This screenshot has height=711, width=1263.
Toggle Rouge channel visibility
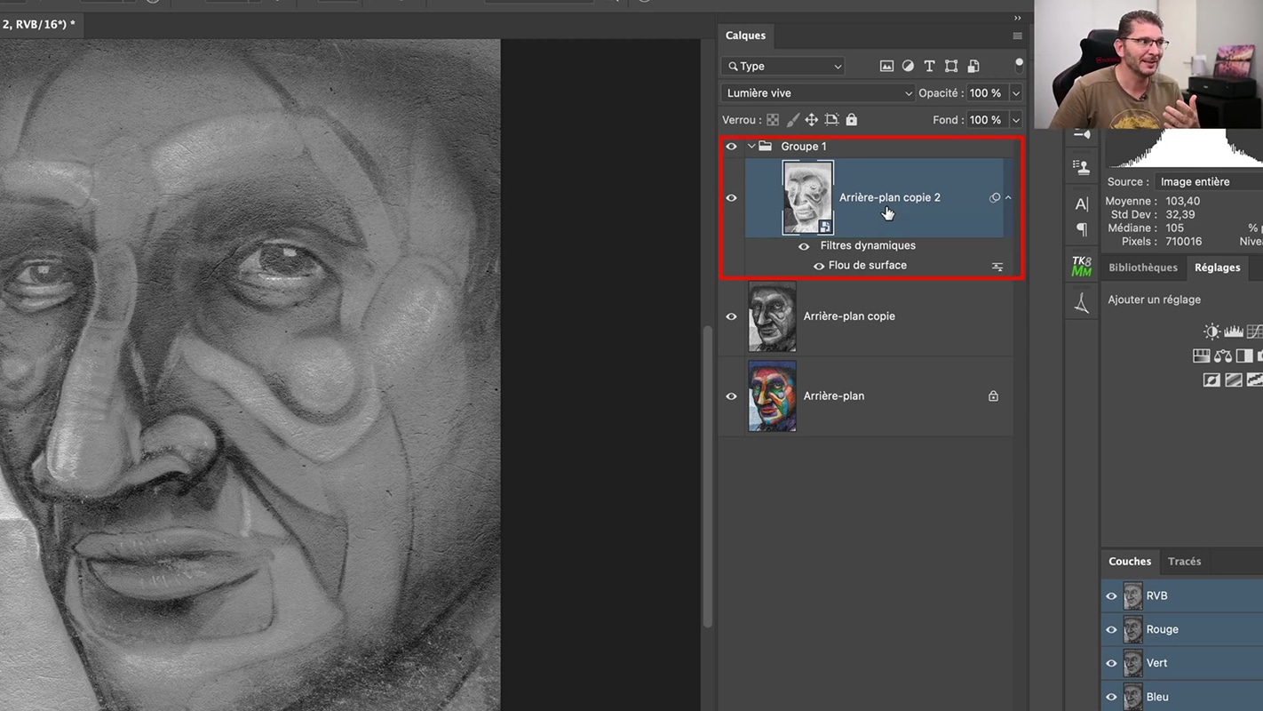point(1111,630)
